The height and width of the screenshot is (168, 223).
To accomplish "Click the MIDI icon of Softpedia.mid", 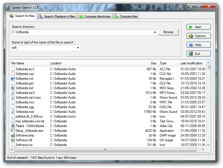I will click(x=13, y=88).
